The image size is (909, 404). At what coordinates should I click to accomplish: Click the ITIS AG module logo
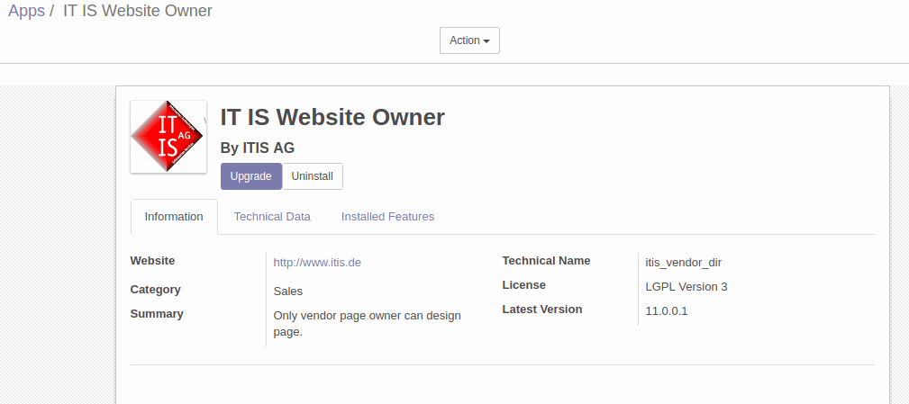tap(168, 137)
